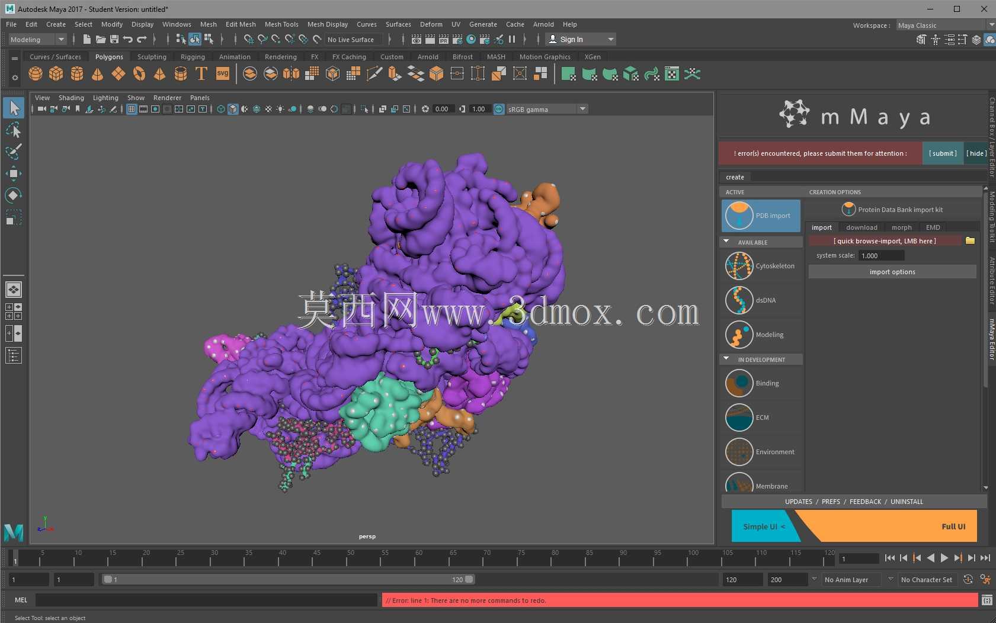Click the Save Scene icon
Screen dimensions: 996x623
(114, 40)
